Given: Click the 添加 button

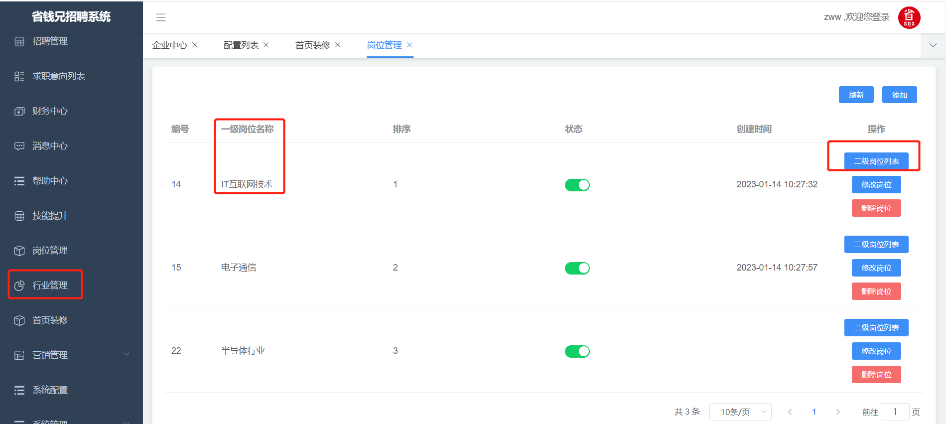Looking at the screenshot, I should point(899,95).
